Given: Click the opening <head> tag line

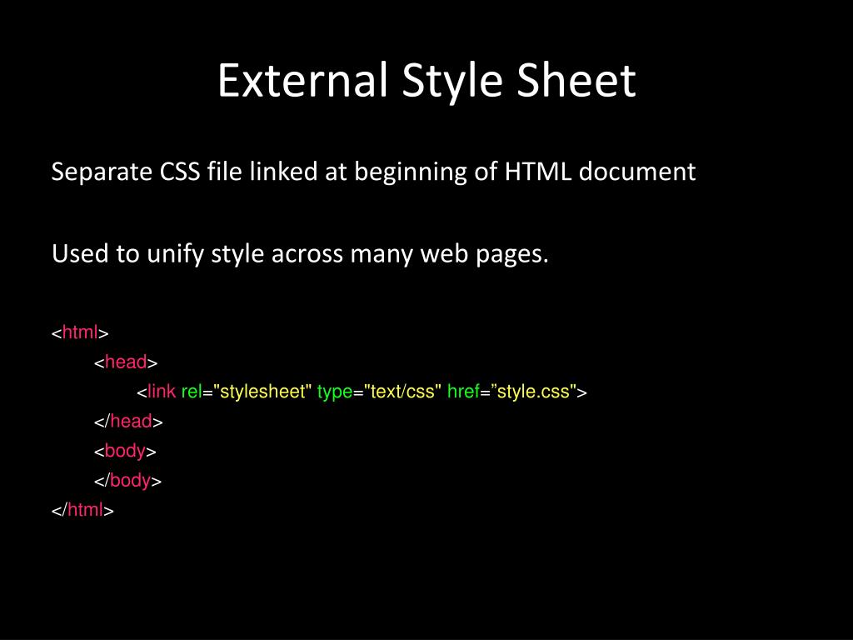Looking at the screenshot, I should tap(126, 362).
